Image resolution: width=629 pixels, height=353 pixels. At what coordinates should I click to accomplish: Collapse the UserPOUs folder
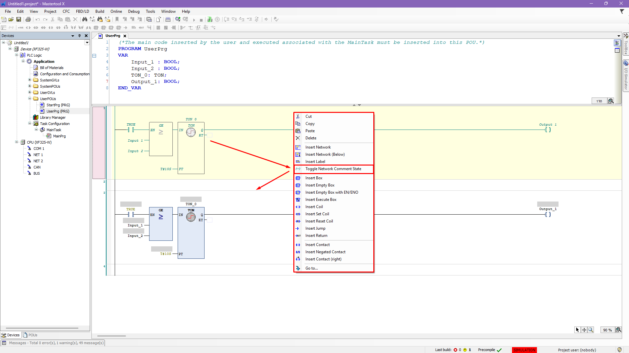tap(29, 98)
